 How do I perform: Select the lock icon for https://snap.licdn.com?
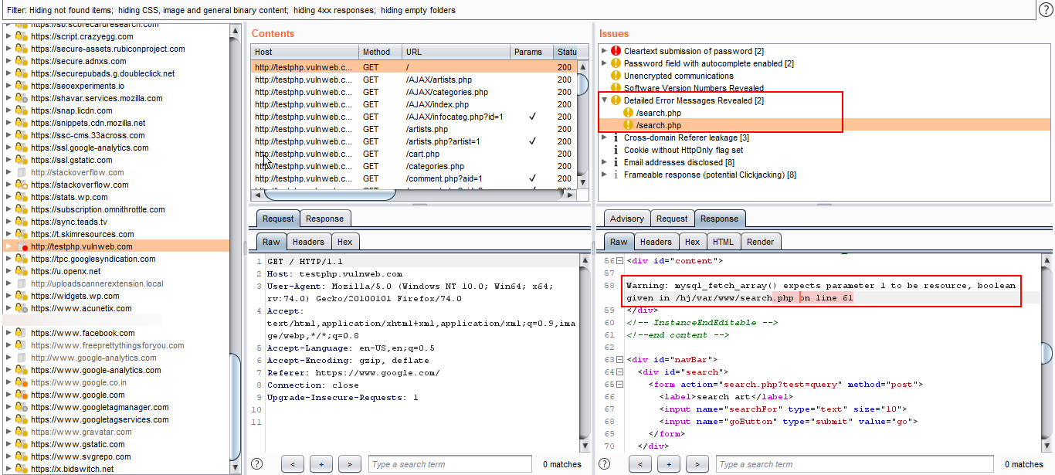click(x=22, y=110)
